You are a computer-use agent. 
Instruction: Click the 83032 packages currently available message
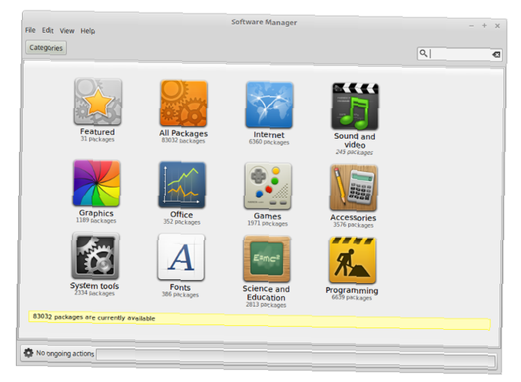(x=94, y=317)
